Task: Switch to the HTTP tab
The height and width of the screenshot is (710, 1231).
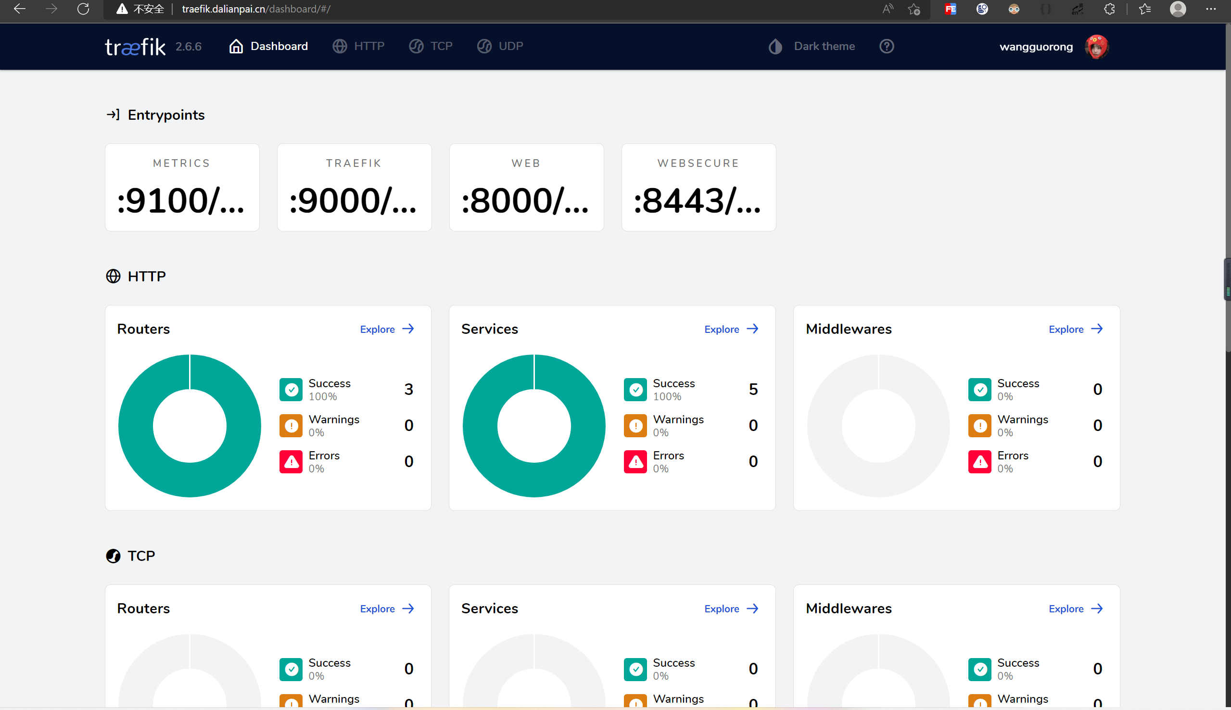Action: pyautogui.click(x=358, y=46)
